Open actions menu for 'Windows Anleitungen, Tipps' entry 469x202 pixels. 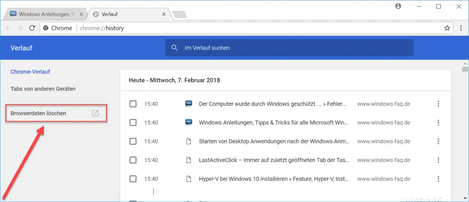point(438,123)
